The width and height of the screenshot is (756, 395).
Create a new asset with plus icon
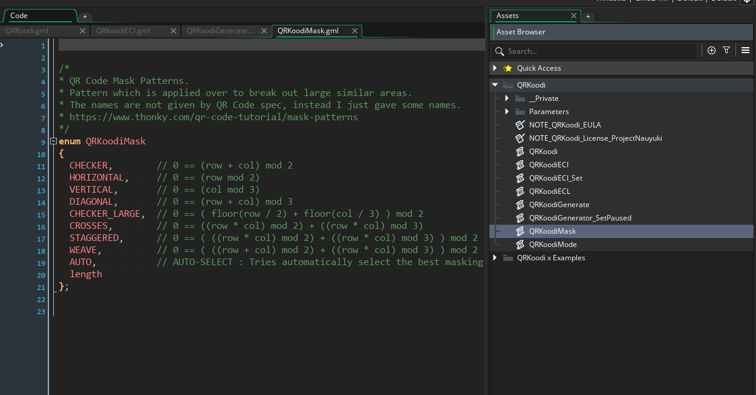pyautogui.click(x=711, y=51)
